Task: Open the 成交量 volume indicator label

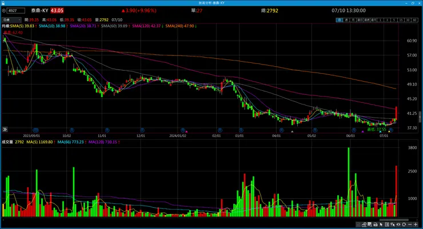Action: tap(7, 142)
